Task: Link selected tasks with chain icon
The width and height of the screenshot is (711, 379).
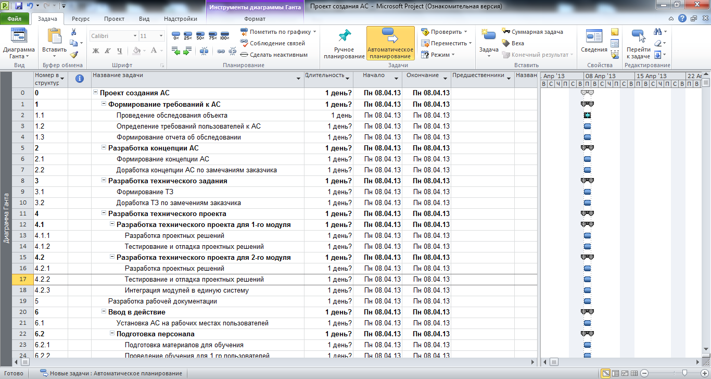Action: point(221,51)
